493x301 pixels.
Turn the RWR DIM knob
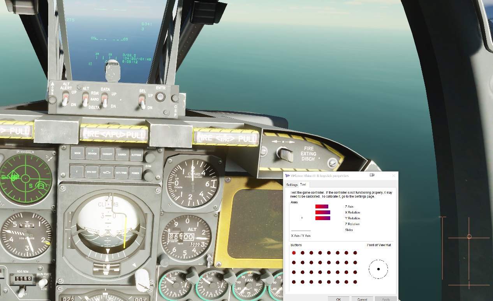pyautogui.click(x=149, y=175)
